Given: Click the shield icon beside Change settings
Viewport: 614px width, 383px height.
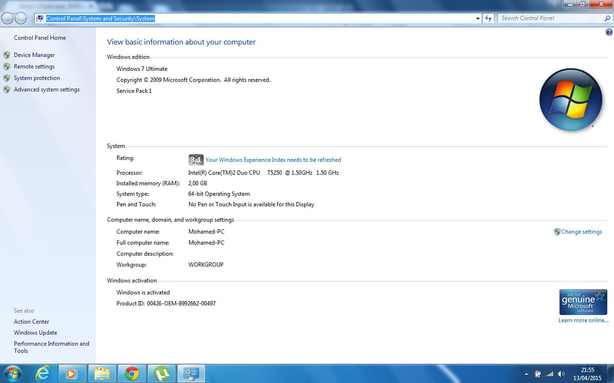Looking at the screenshot, I should (557, 232).
